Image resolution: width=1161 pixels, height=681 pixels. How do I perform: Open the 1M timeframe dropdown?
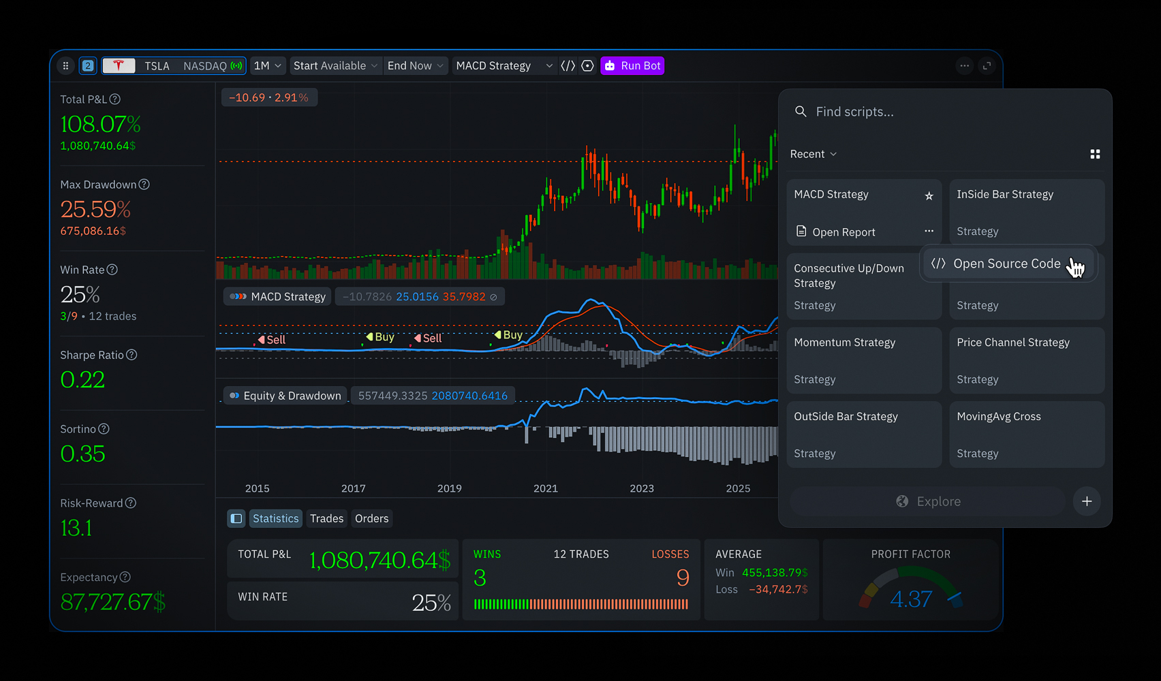[x=268, y=66]
